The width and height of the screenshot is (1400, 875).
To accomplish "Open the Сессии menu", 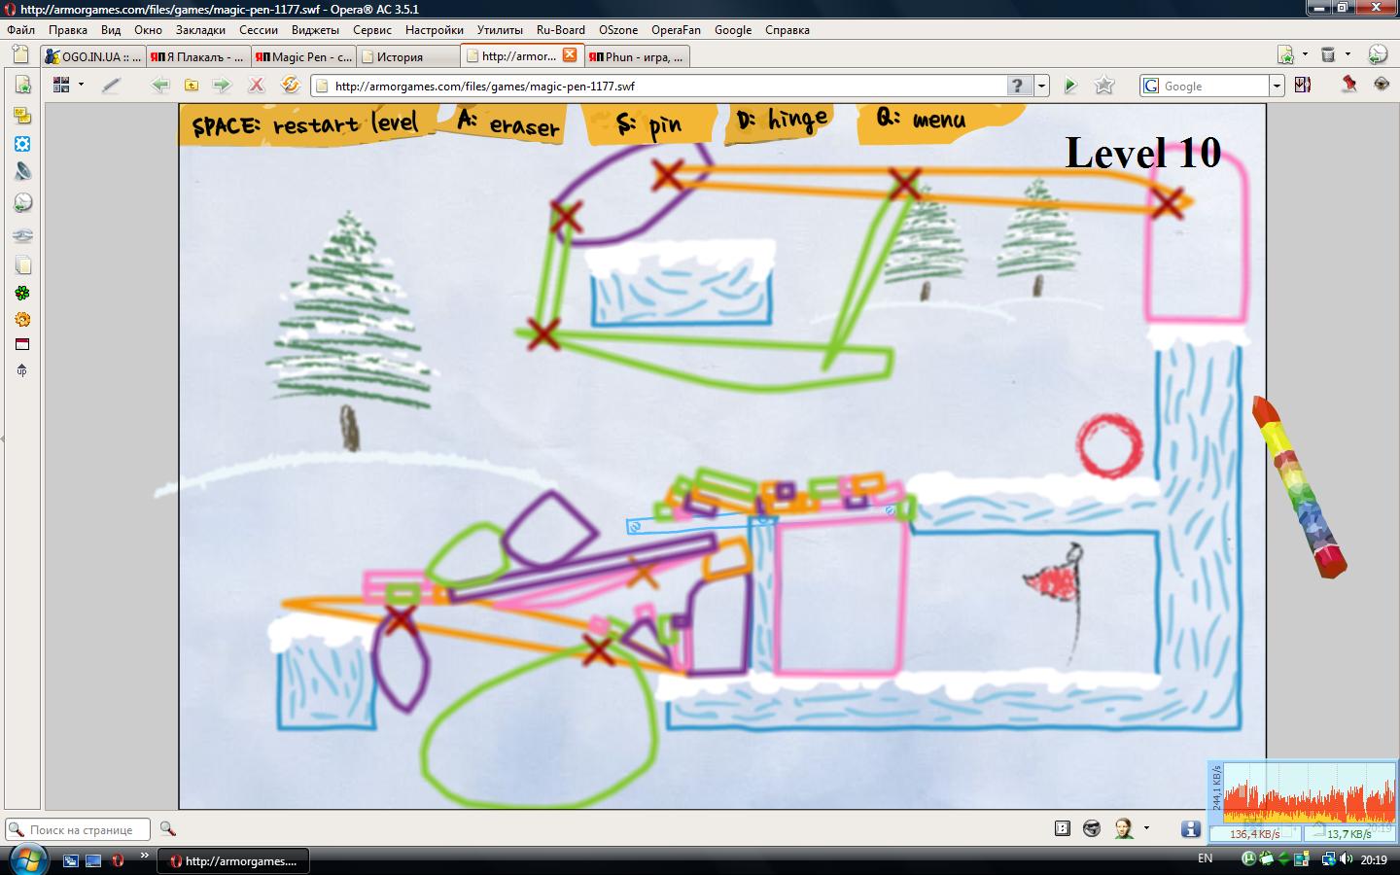I will click(259, 30).
